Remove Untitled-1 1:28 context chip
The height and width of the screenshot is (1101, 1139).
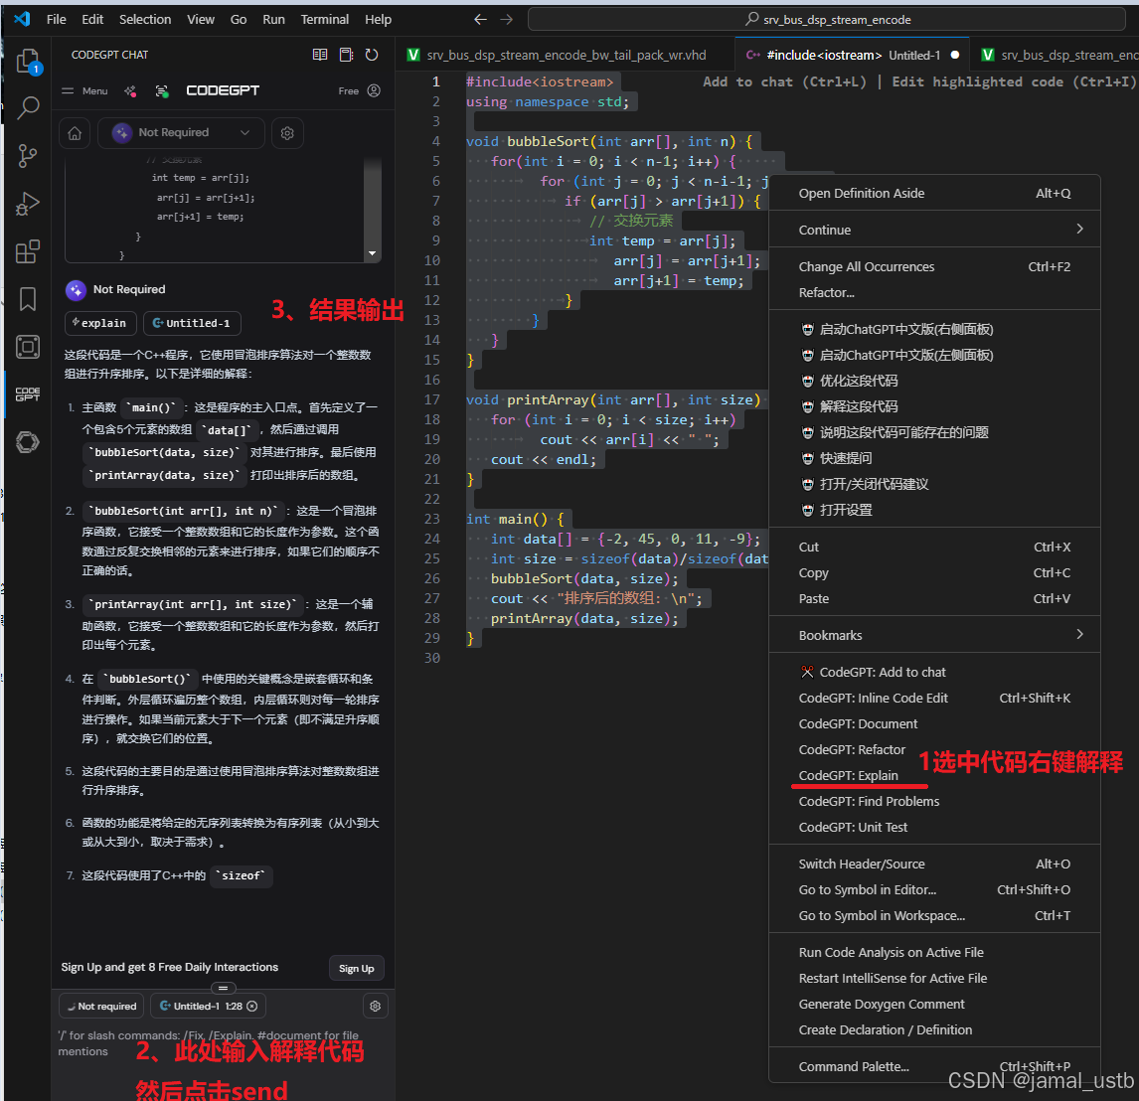coord(252,1006)
